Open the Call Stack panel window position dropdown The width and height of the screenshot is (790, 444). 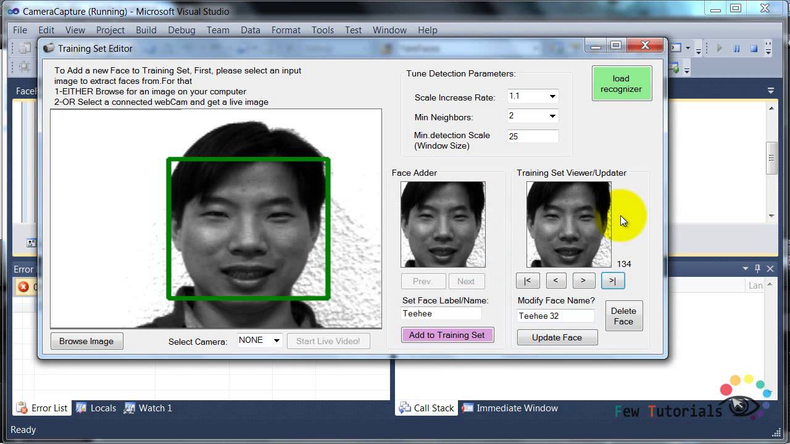(745, 269)
